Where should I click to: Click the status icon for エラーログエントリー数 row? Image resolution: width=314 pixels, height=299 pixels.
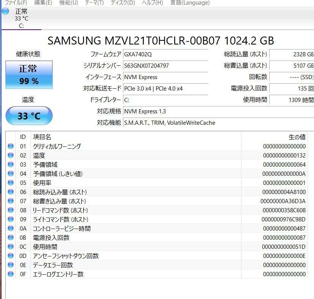(11, 274)
